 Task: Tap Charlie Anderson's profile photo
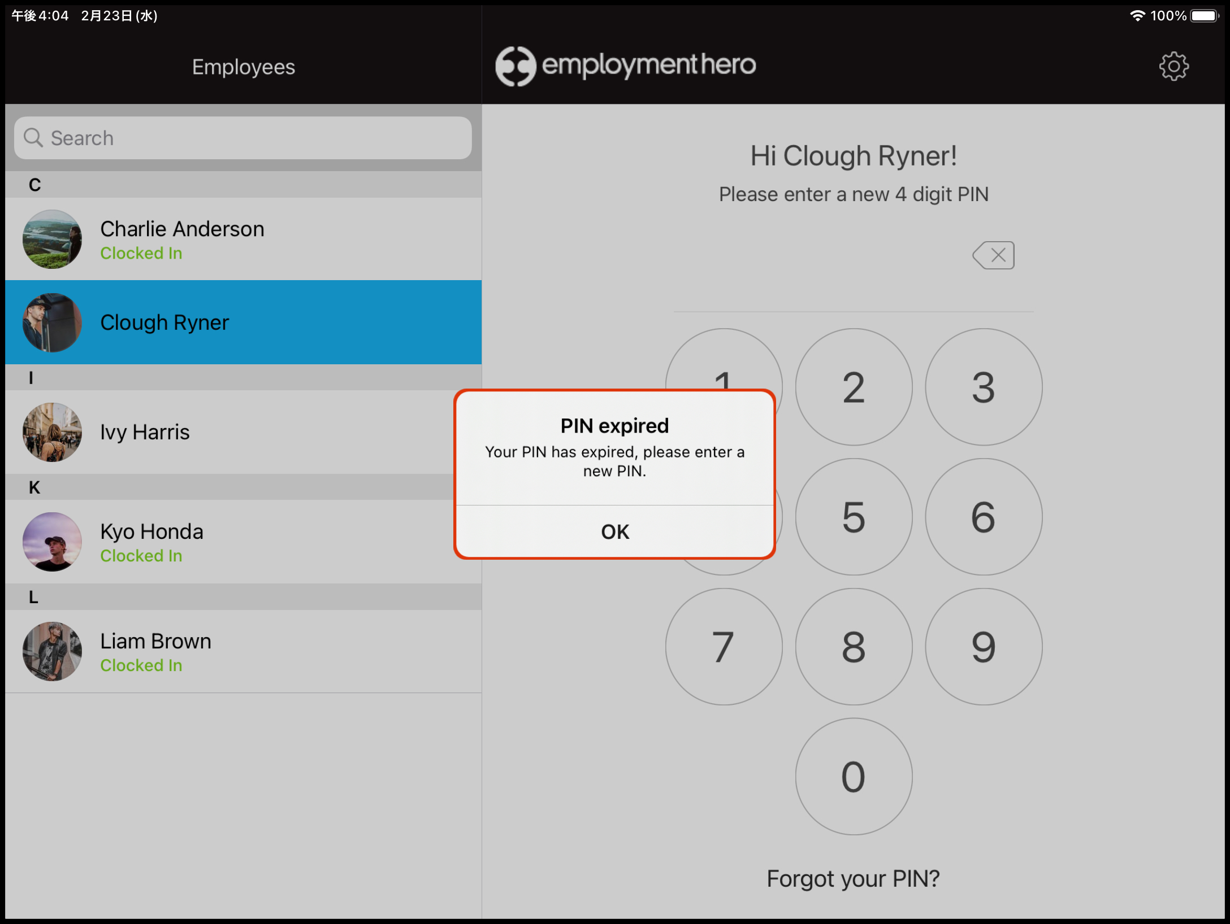[x=52, y=239]
